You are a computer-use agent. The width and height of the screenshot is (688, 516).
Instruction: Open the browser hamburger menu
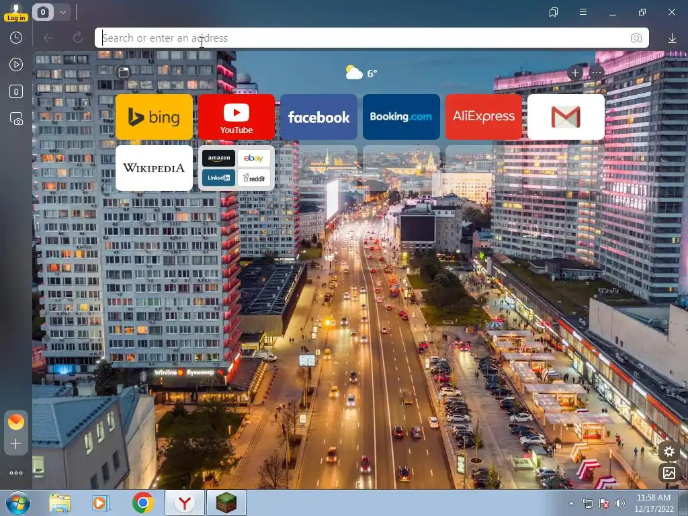pyautogui.click(x=583, y=12)
